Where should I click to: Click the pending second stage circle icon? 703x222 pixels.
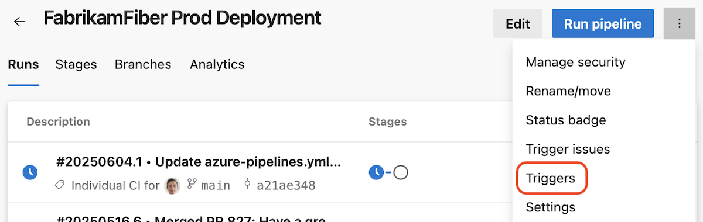tap(401, 172)
